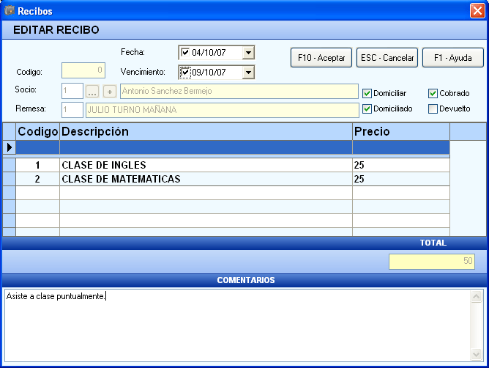This screenshot has height=368, width=489.
Task: Click the Codigo column header
Action: 38,131
